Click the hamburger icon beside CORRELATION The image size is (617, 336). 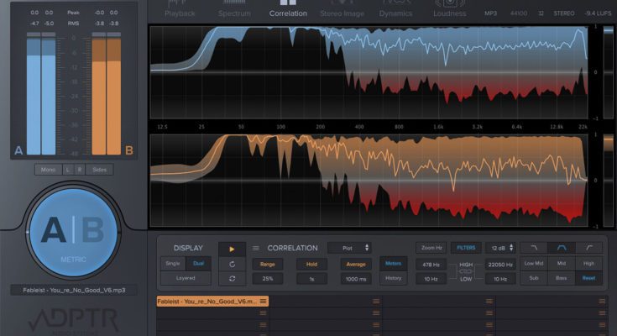255,249
